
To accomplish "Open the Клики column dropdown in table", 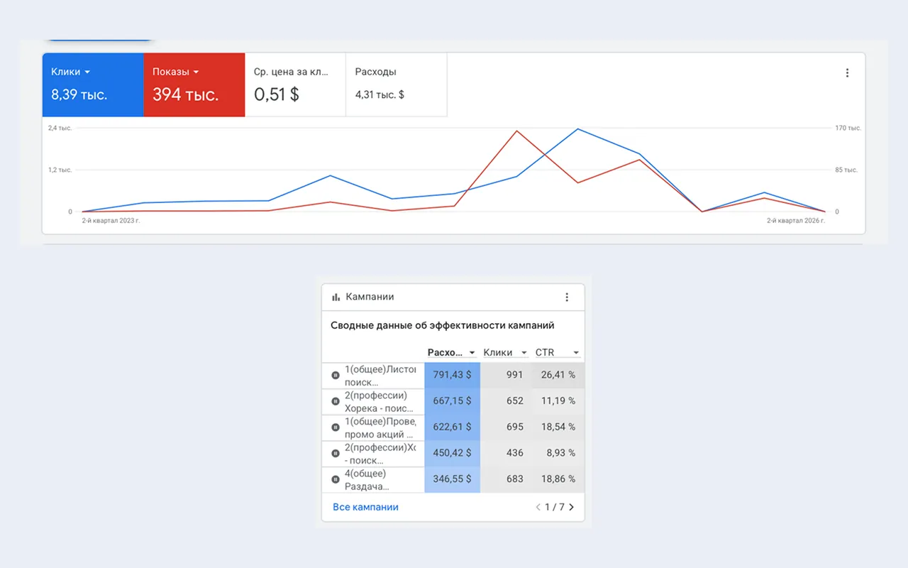I will tap(524, 353).
